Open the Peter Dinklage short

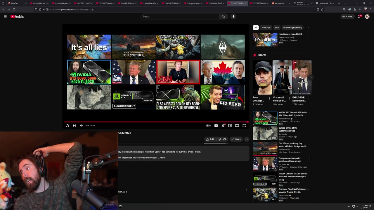(x=262, y=77)
